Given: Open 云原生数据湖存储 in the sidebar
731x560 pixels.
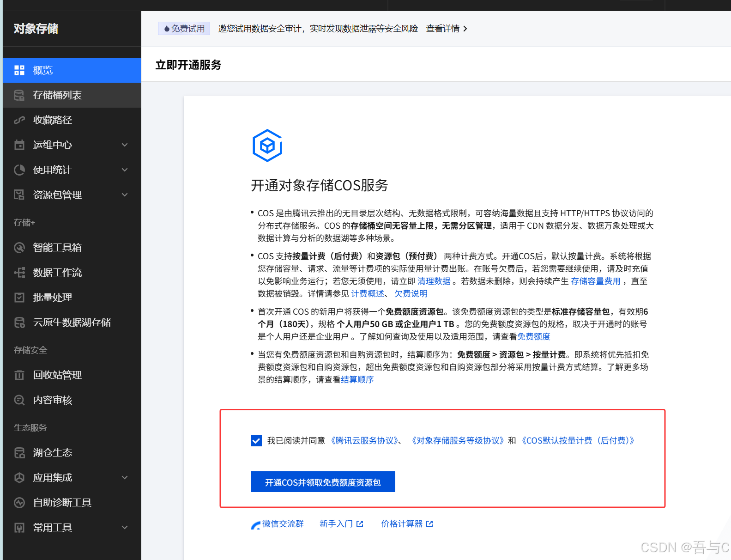Looking at the screenshot, I should click(x=72, y=323).
